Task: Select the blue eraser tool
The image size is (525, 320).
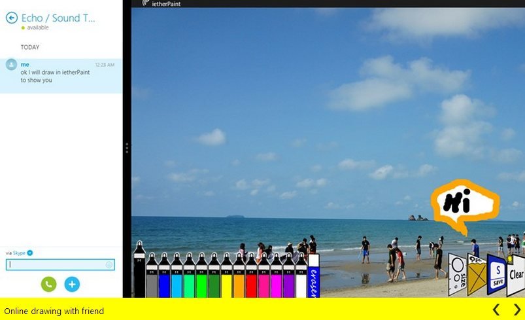Action: click(313, 276)
